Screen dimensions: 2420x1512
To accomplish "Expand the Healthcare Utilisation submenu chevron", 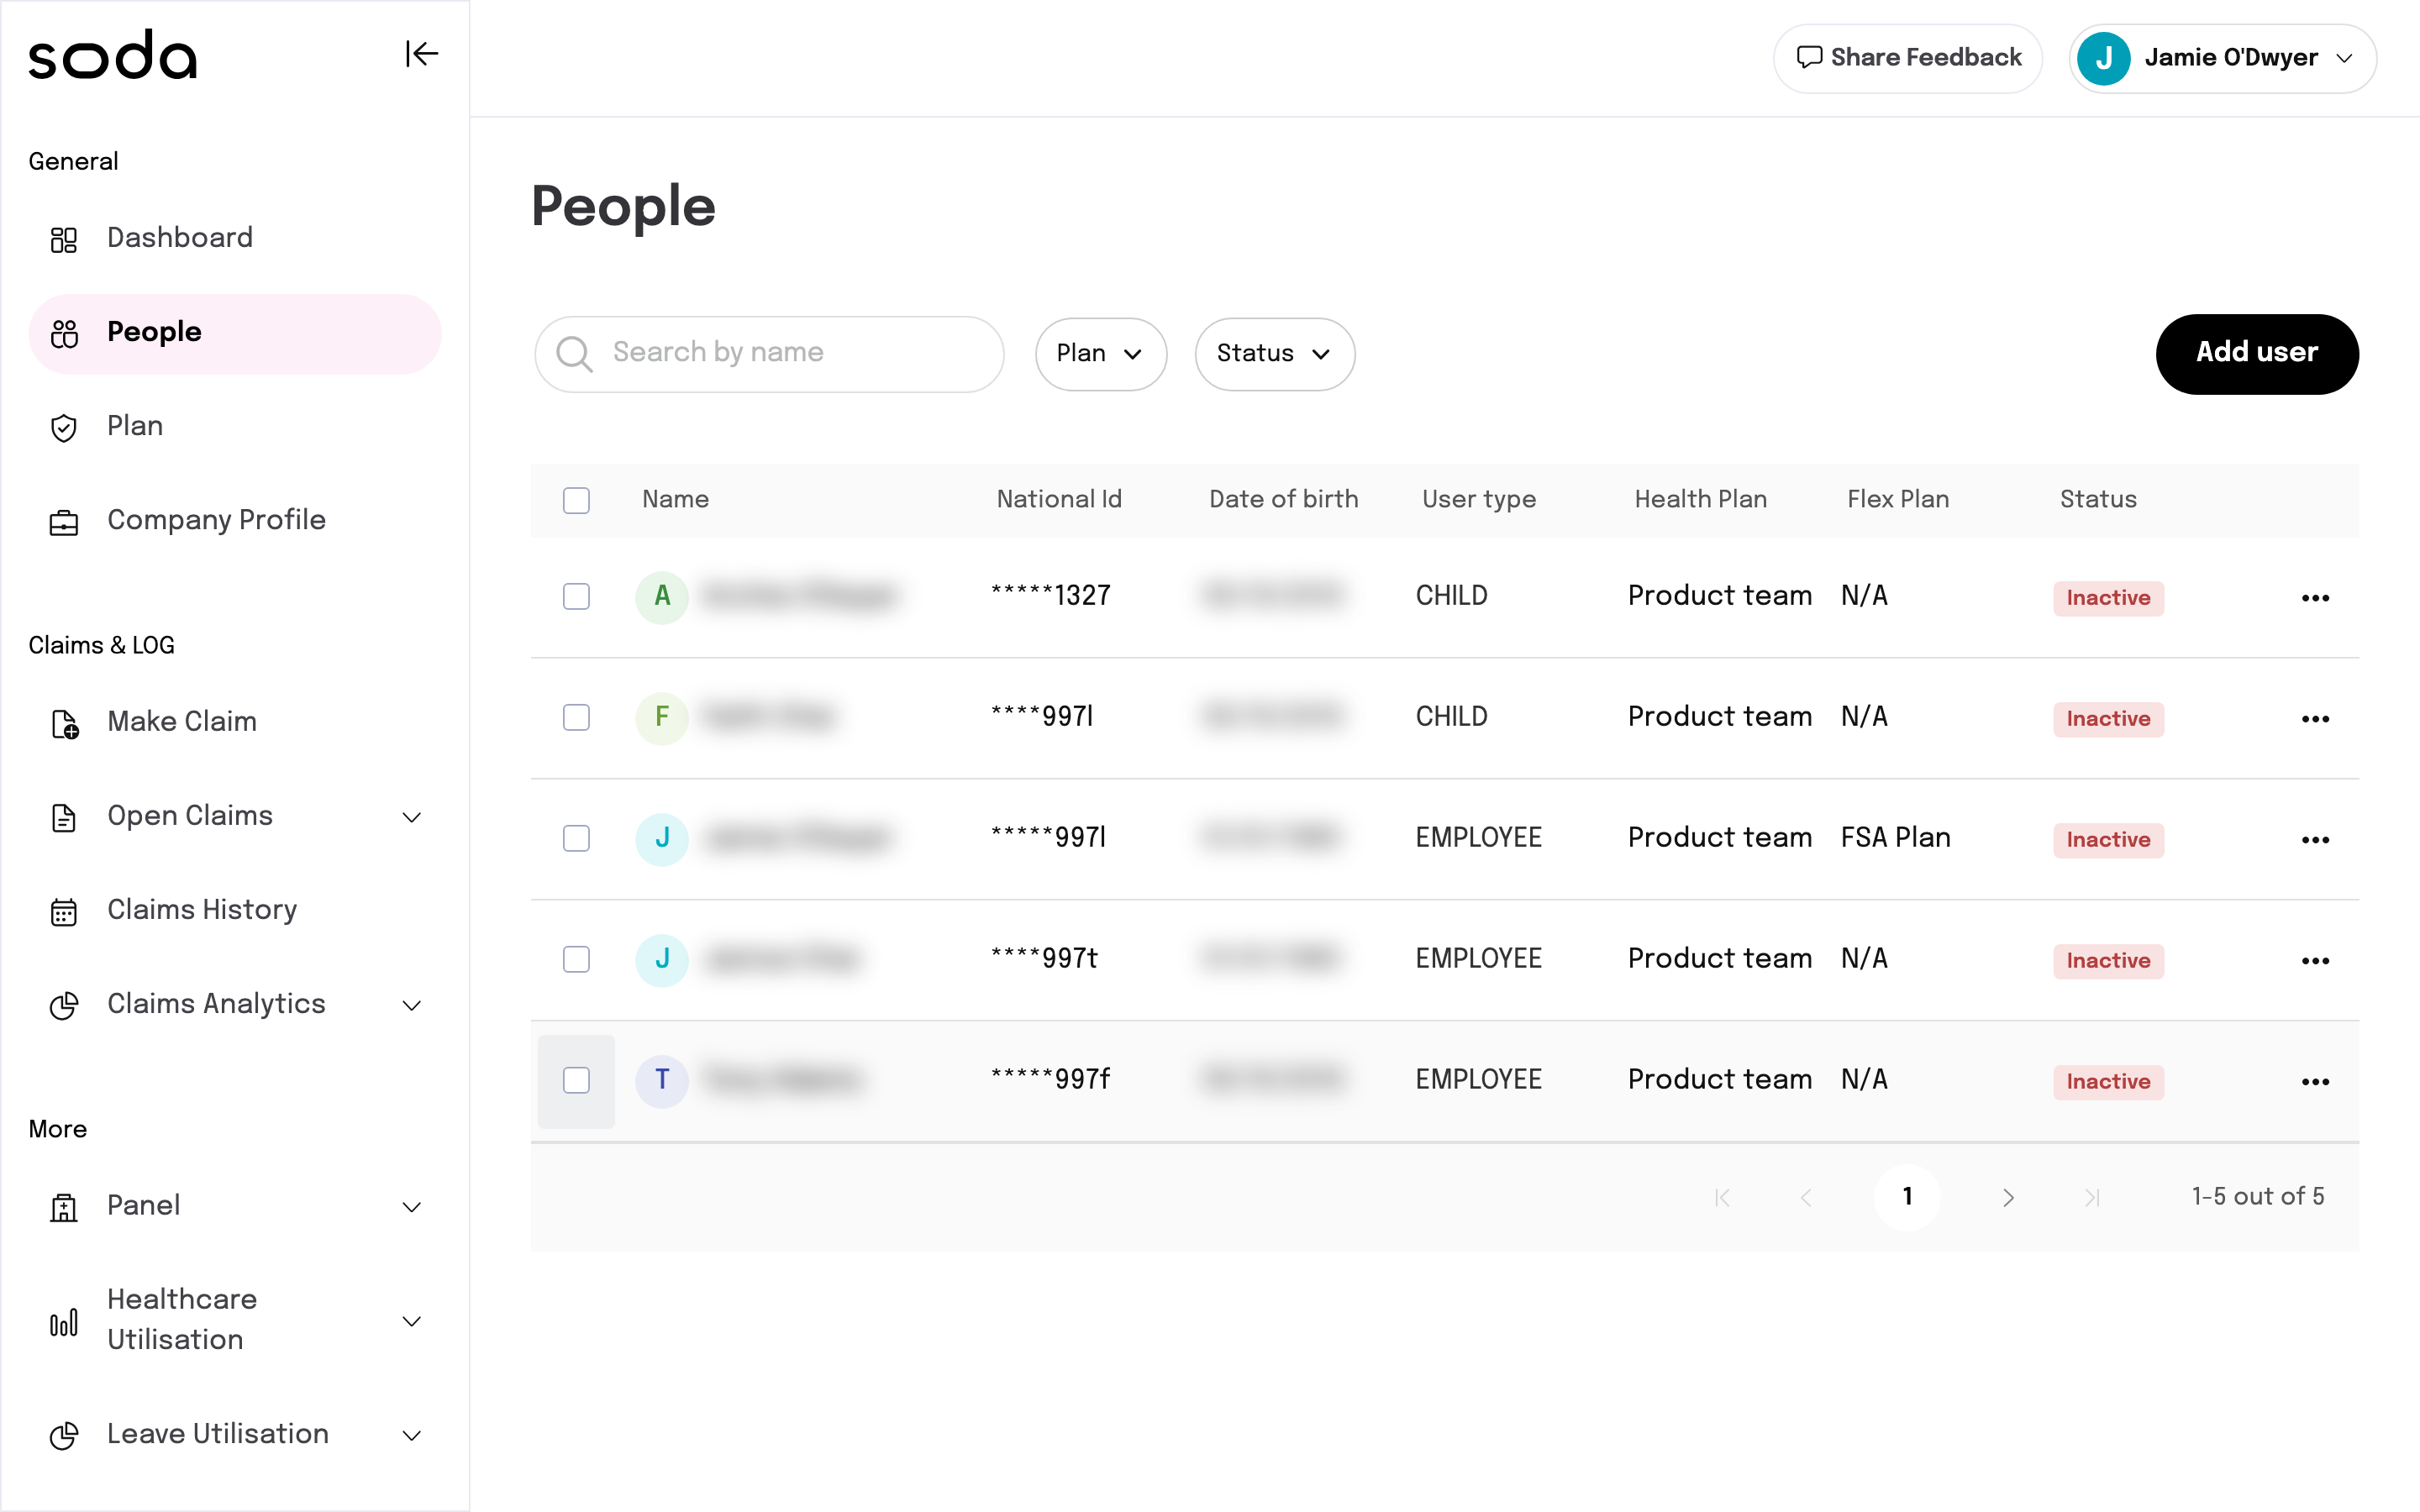I will pyautogui.click(x=411, y=1321).
